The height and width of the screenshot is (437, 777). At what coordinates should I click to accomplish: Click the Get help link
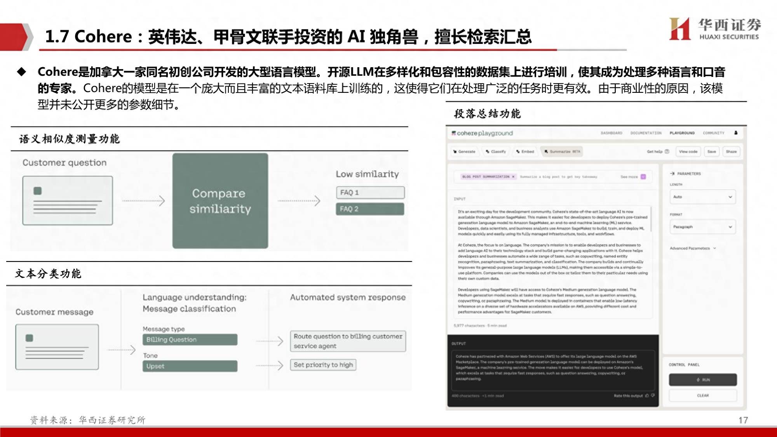(655, 151)
